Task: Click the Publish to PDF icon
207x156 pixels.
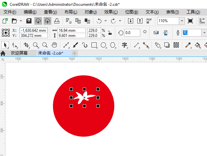Action: point(149,21)
